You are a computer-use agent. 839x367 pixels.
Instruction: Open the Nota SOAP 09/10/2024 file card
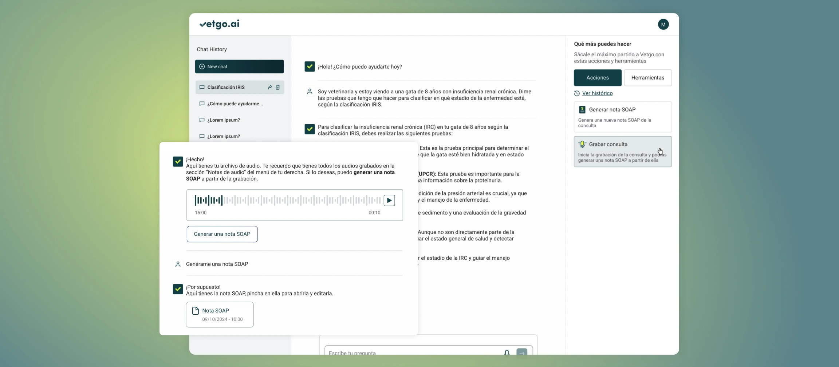220,315
